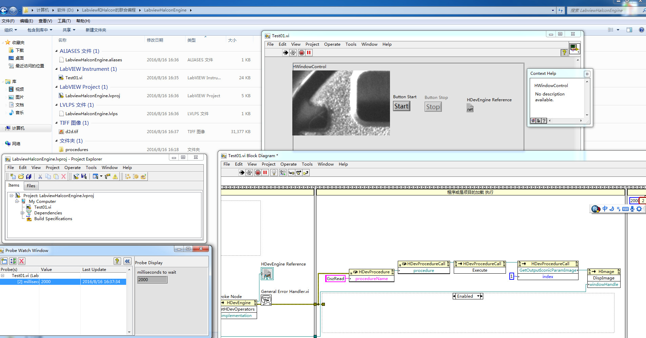
Task: Click the VI connector pane icon
Action: (574, 48)
